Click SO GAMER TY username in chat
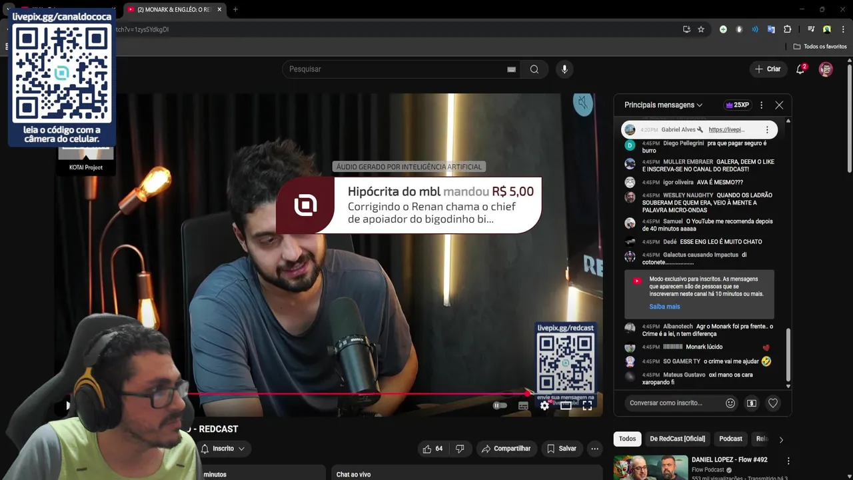Viewport: 853px width, 480px height. [682, 361]
